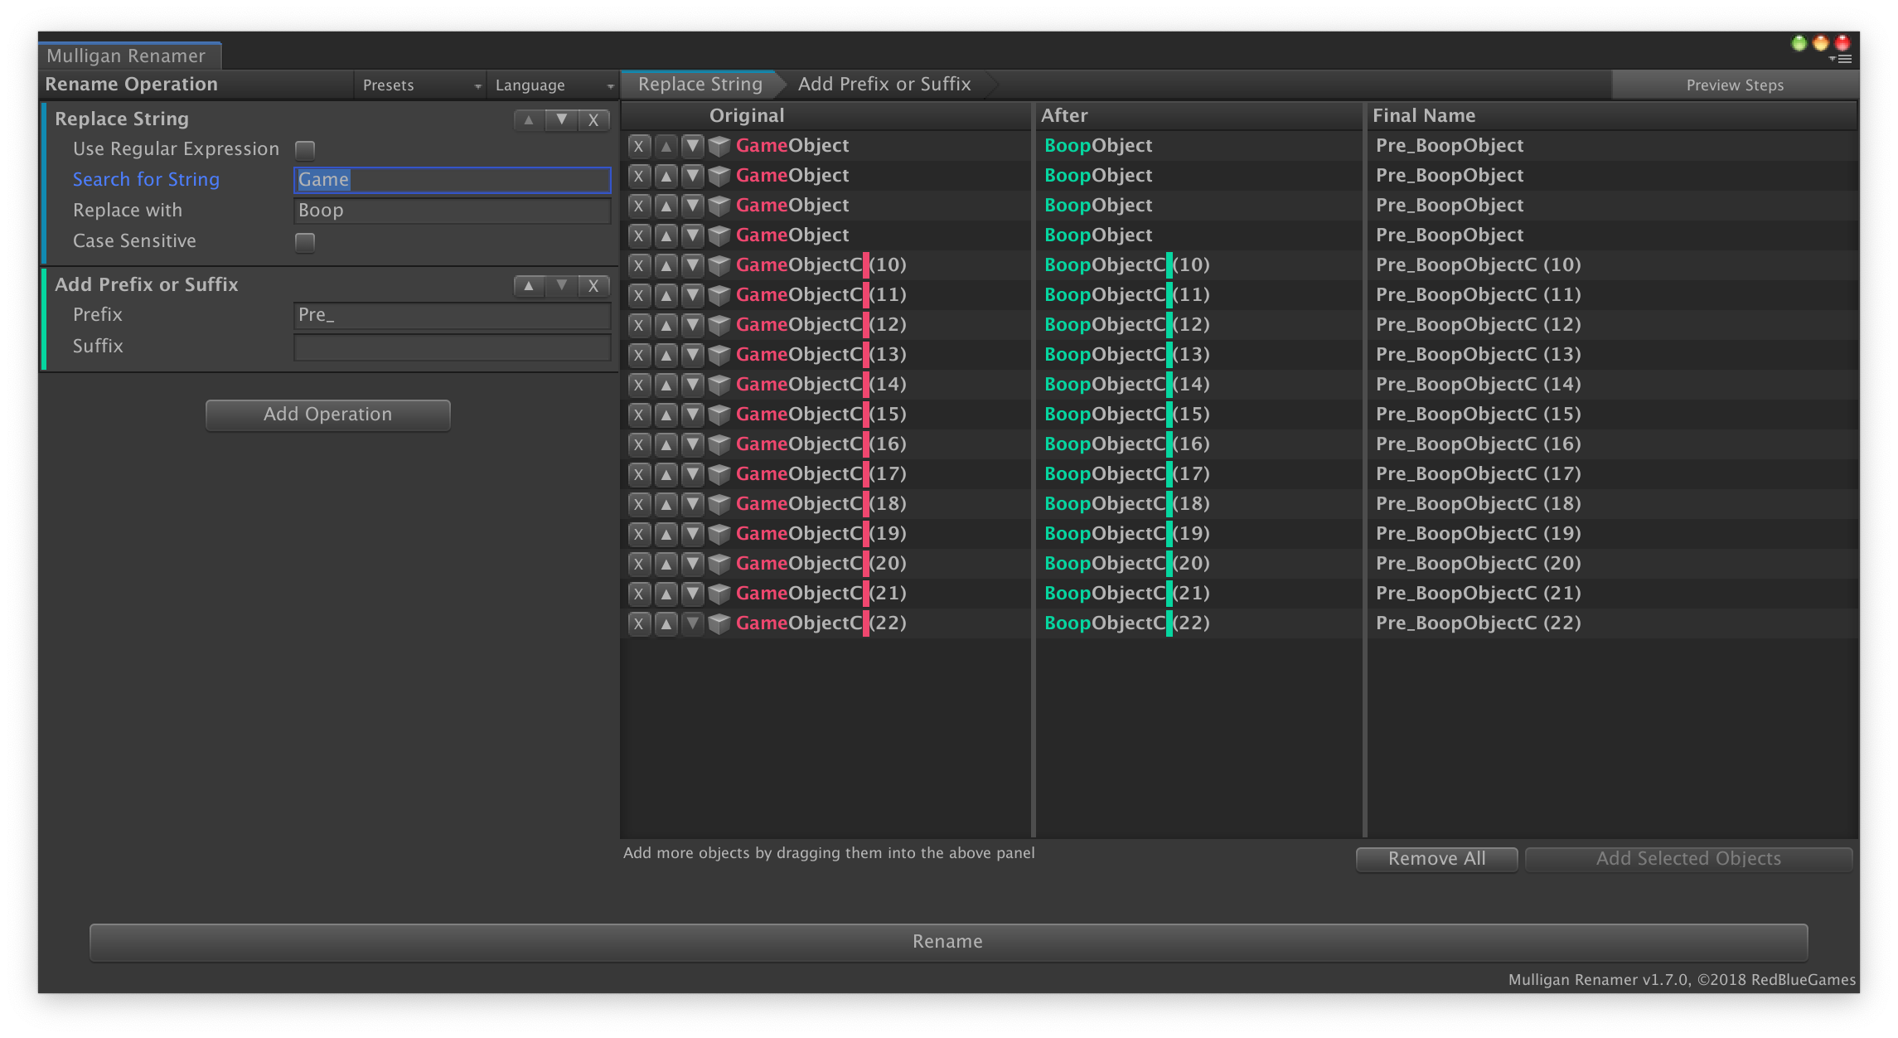
Task: Open the Language dropdown
Action: click(x=551, y=85)
